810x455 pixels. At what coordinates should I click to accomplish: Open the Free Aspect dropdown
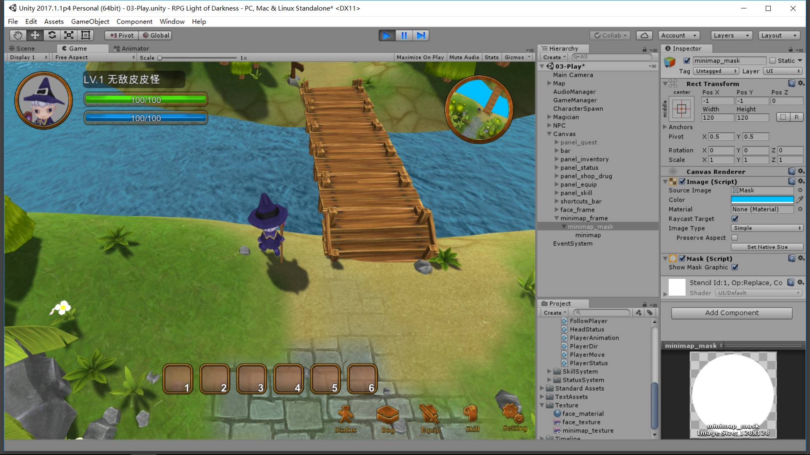click(x=94, y=57)
